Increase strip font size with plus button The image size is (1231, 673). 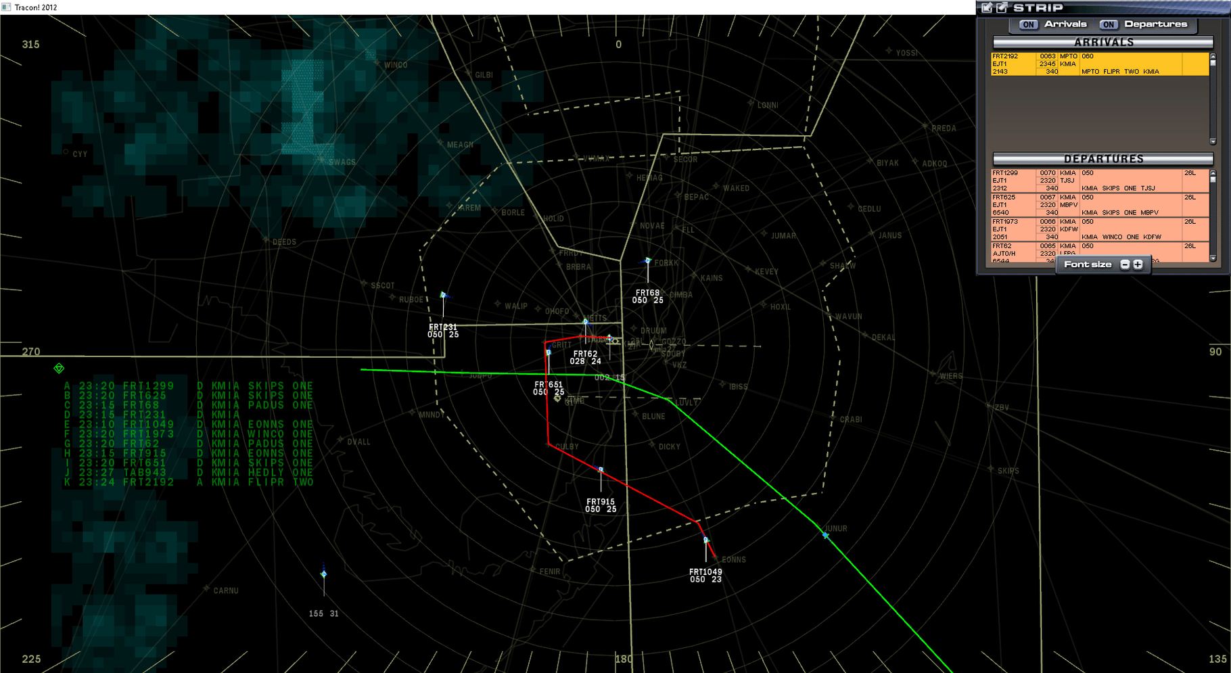(x=1138, y=264)
